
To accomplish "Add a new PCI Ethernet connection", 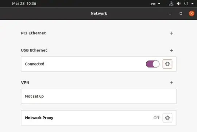I will tap(171, 33).
